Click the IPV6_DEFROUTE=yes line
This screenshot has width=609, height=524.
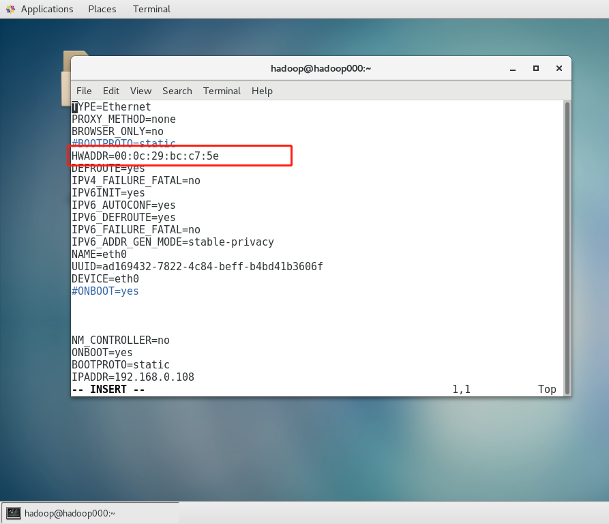tap(123, 218)
